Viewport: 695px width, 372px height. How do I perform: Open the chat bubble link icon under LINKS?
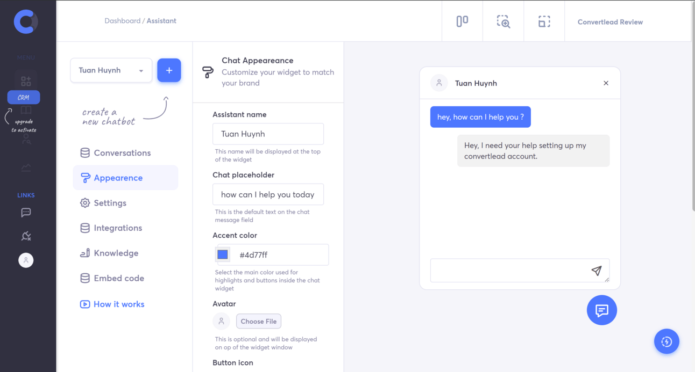coord(26,213)
